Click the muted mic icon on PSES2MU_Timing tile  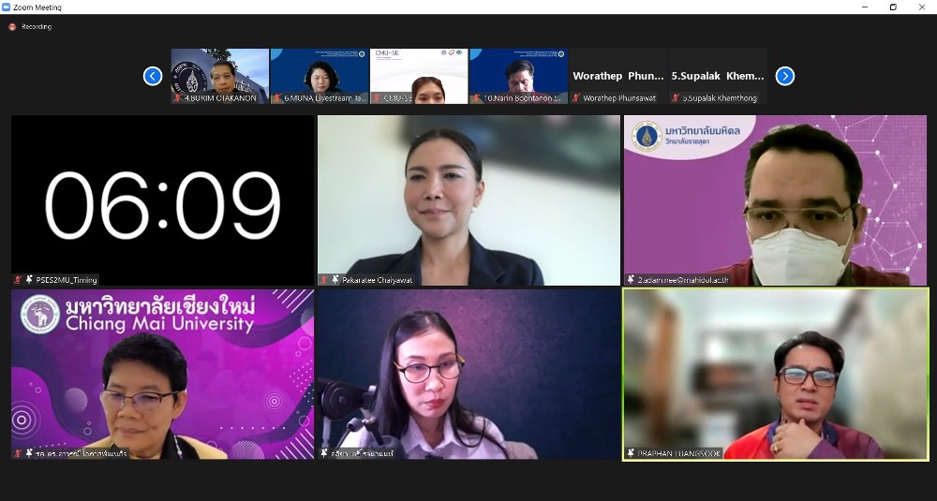[18, 279]
